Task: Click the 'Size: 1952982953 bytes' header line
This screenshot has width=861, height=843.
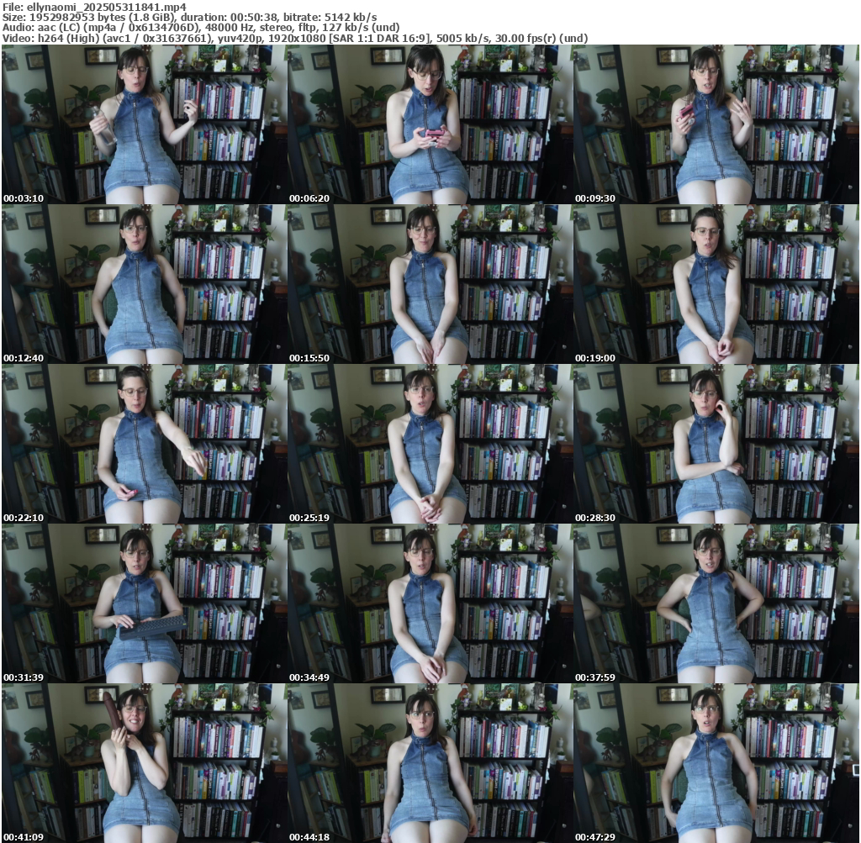Action: [x=189, y=18]
